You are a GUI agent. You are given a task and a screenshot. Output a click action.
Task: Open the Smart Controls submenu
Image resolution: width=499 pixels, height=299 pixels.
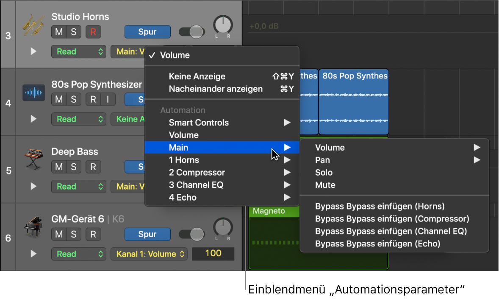click(222, 123)
